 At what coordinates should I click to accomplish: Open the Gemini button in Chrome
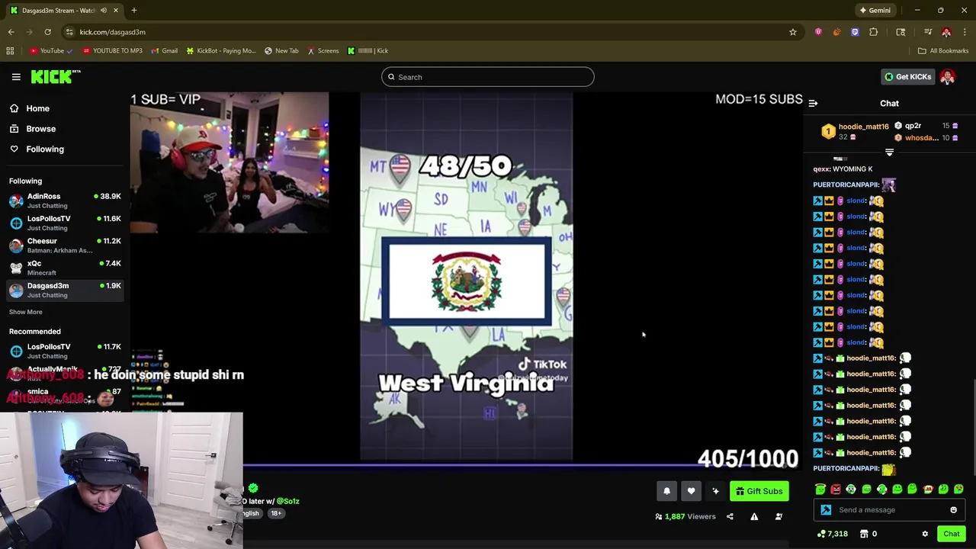coord(875,11)
